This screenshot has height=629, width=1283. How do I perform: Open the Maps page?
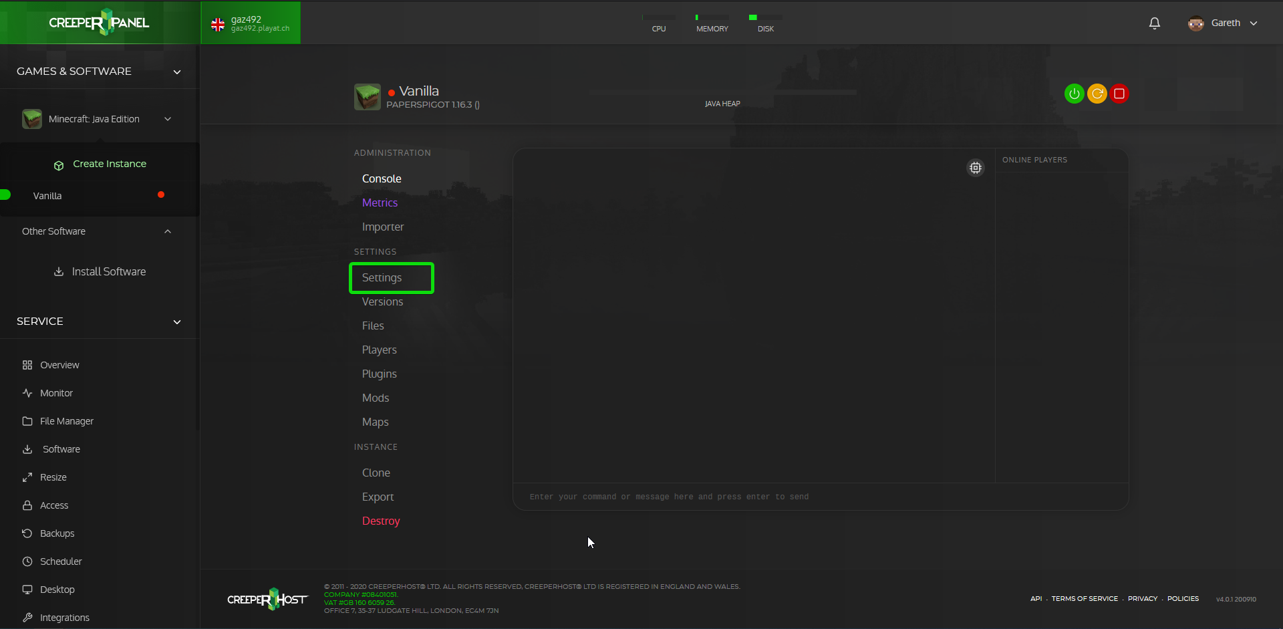375,422
